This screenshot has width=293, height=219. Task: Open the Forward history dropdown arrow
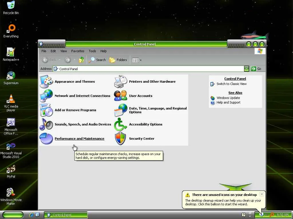pyautogui.click(x=74, y=60)
